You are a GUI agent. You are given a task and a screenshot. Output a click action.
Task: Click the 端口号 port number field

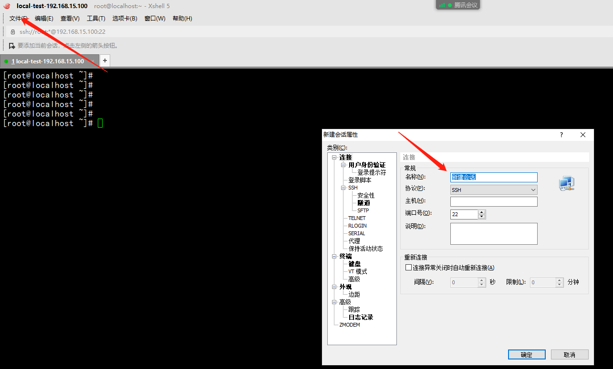tap(464, 214)
